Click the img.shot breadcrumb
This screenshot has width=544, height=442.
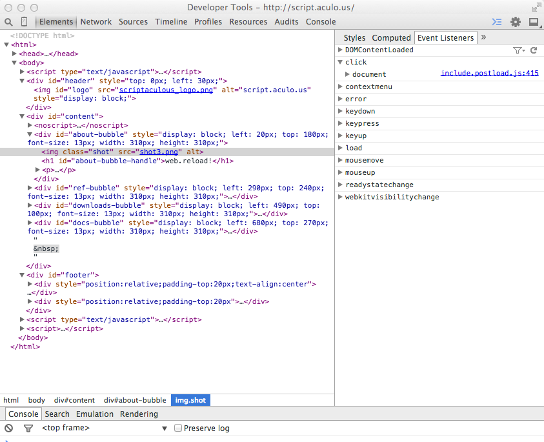tap(190, 400)
